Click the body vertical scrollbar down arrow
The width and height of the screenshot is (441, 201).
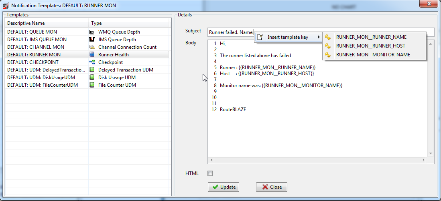pyautogui.click(x=431, y=153)
